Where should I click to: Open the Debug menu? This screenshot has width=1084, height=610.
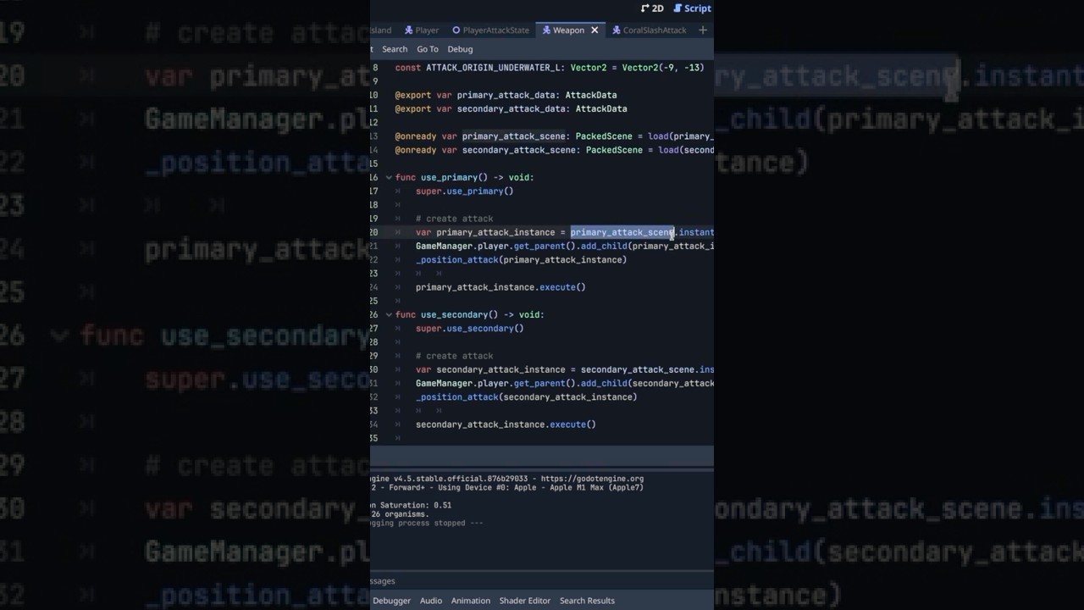(x=460, y=49)
